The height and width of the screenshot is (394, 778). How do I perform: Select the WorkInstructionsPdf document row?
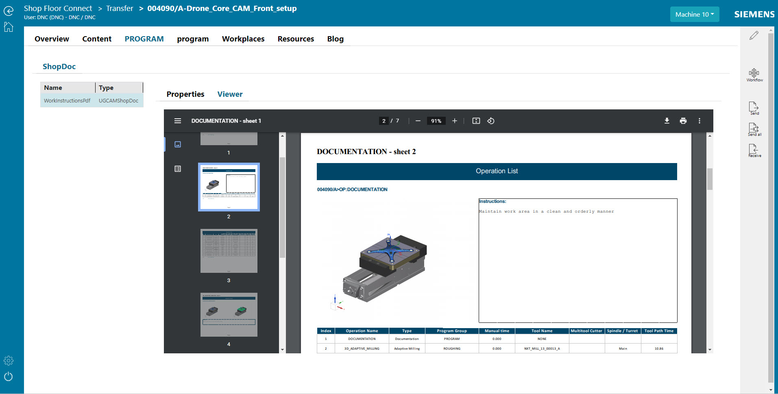tap(67, 100)
